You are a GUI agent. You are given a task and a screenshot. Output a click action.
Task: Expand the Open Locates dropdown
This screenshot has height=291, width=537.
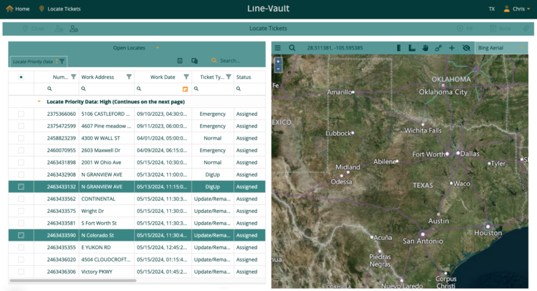tap(159, 47)
